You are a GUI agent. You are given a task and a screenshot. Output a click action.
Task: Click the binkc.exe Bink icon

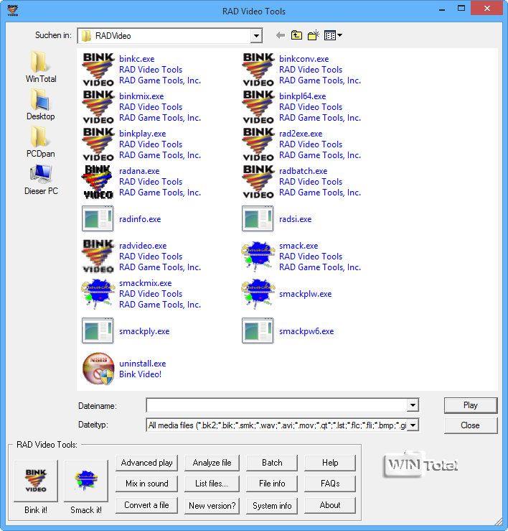pos(98,70)
